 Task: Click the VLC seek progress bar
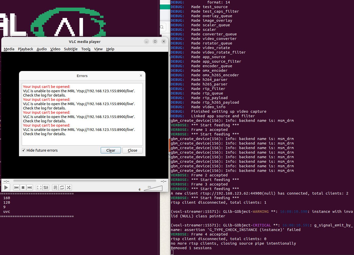coord(85,181)
